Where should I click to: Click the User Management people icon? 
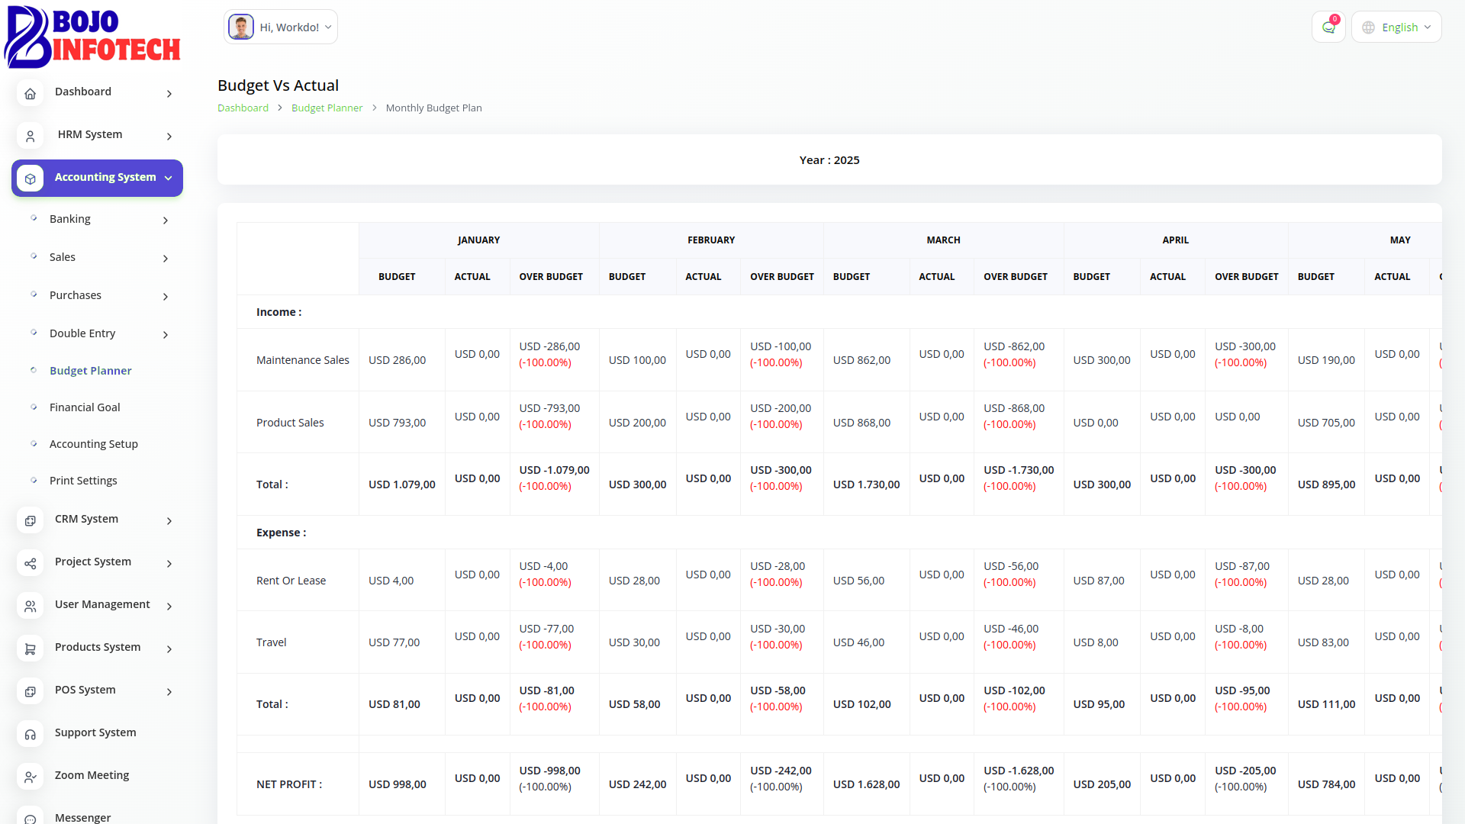[30, 606]
